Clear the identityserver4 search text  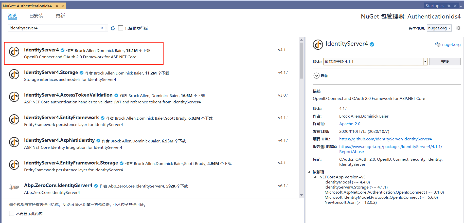[x=102, y=28]
